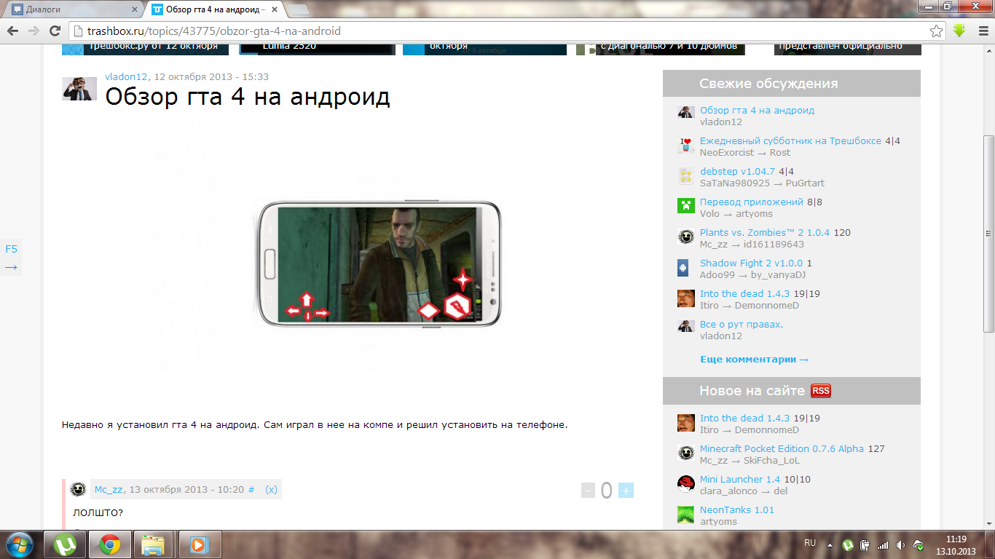The image size is (995, 559).
Task: Open the Mini Launcher 1.4 link
Action: [x=740, y=479]
